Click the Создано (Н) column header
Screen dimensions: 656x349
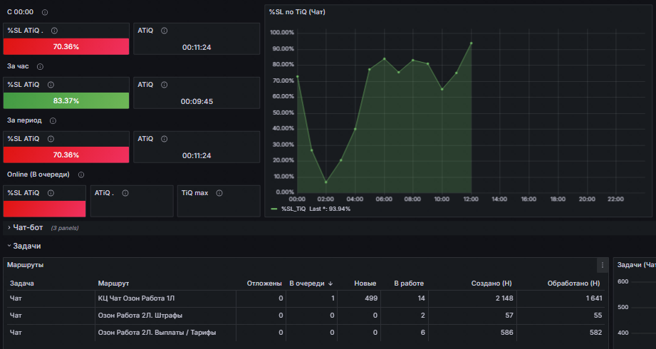coord(491,283)
